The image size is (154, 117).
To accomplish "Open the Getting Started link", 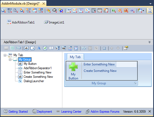I will [18, 112].
